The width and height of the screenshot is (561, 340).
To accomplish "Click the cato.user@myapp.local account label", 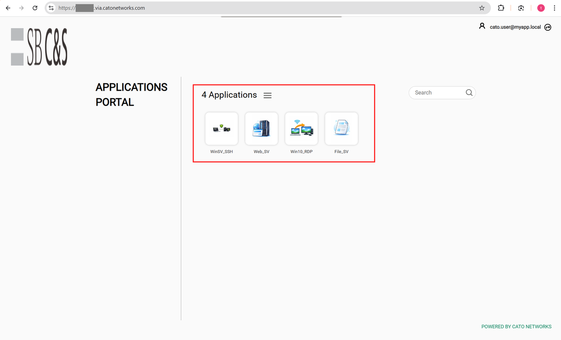I will click(x=514, y=27).
